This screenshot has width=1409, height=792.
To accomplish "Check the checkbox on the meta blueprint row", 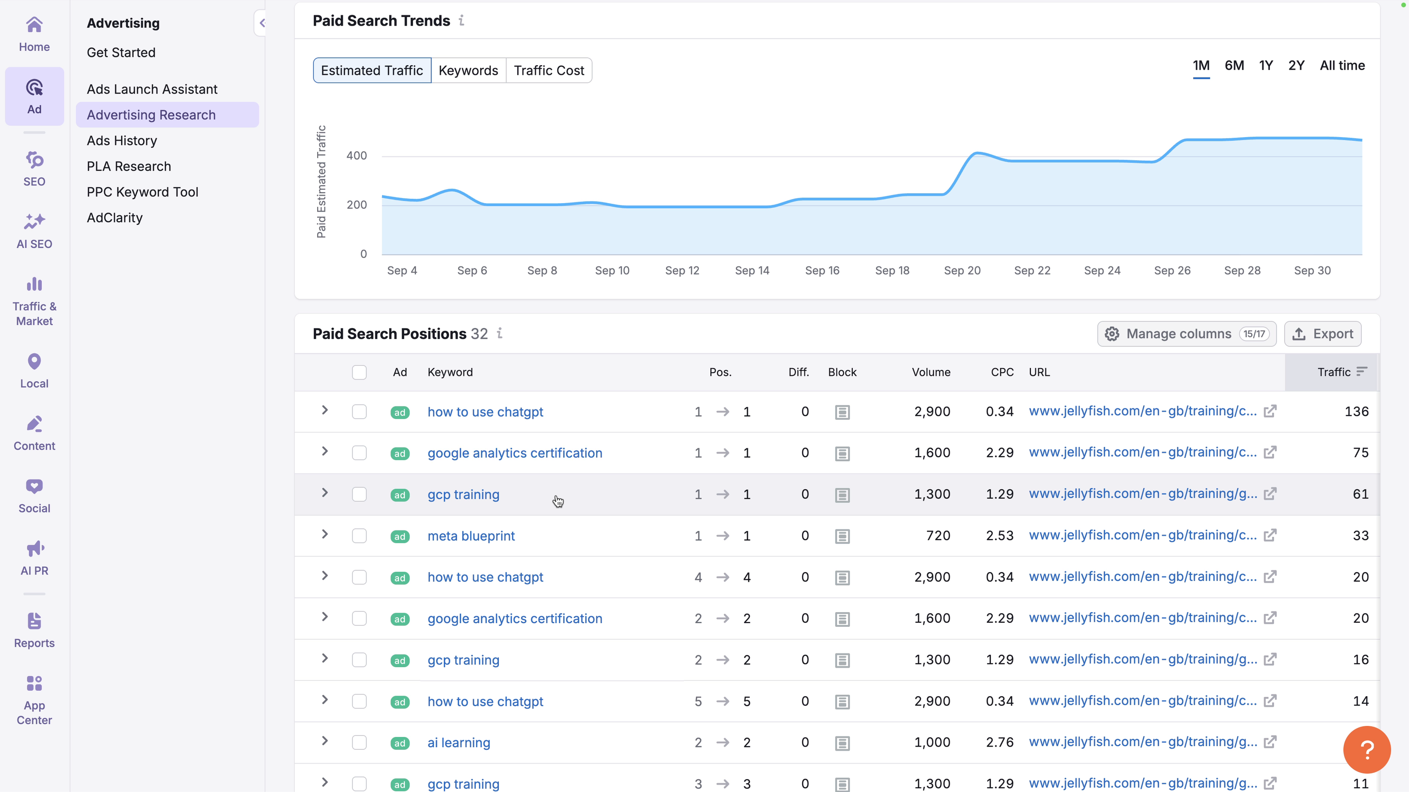I will 359,535.
